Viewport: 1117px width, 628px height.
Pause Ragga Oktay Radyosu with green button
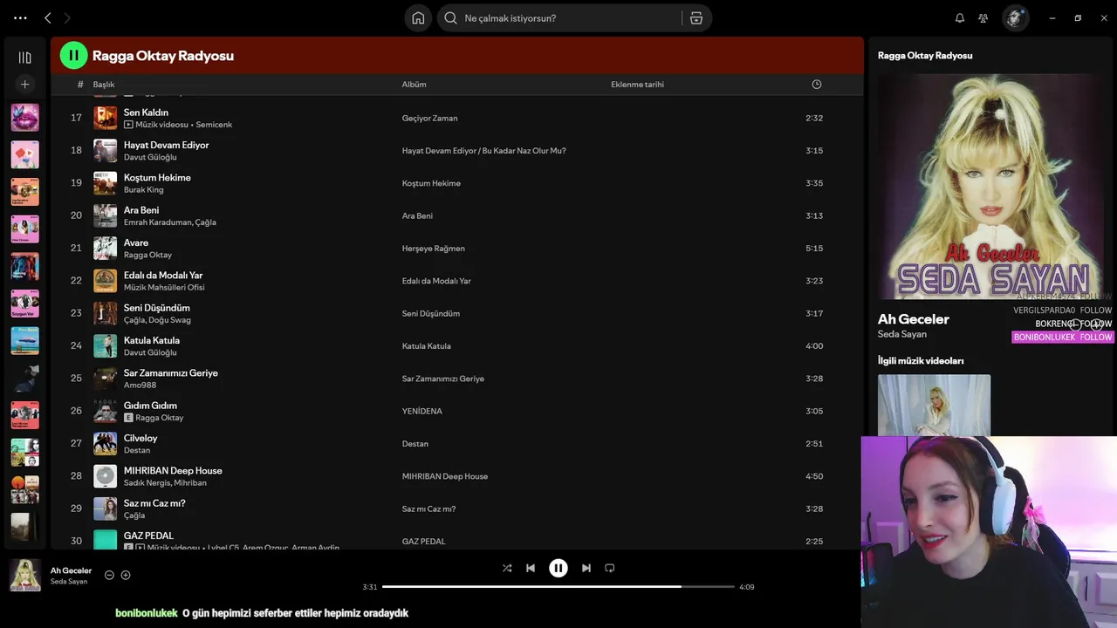click(x=73, y=55)
